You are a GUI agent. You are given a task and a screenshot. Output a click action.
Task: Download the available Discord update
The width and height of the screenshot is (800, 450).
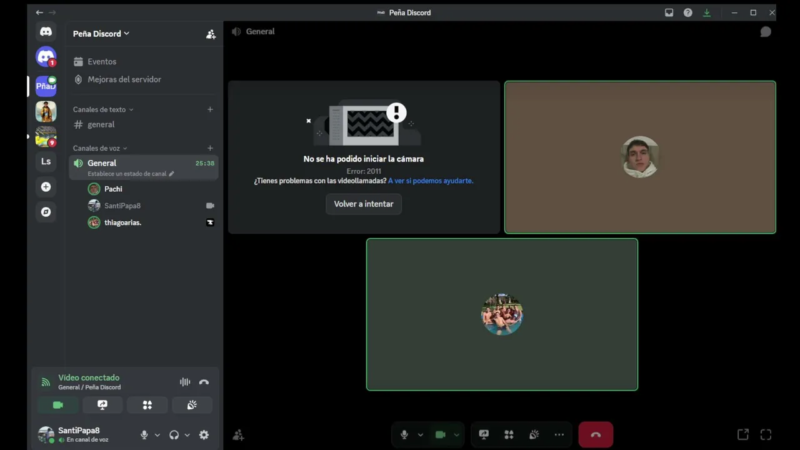pyautogui.click(x=707, y=12)
